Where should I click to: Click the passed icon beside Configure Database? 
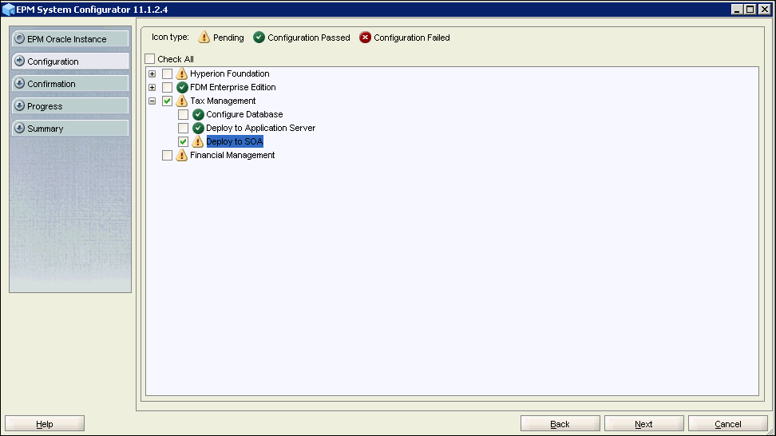pyautogui.click(x=199, y=115)
